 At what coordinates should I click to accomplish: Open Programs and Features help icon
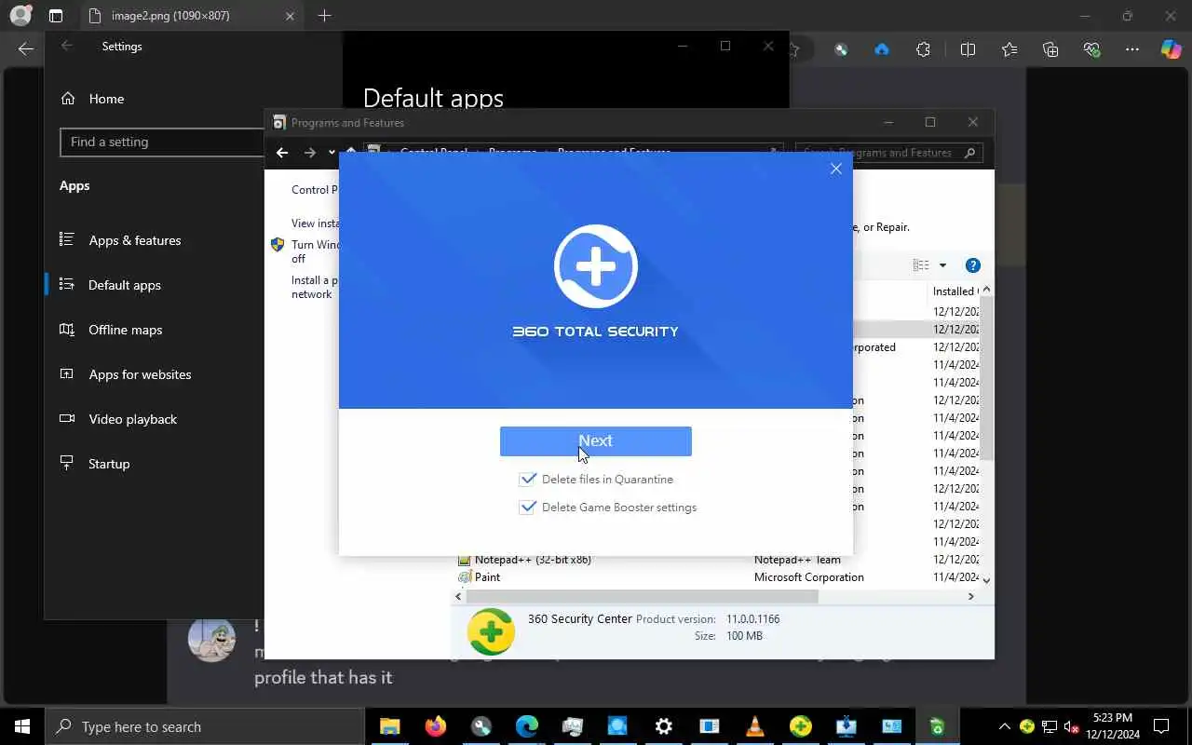[972, 265]
